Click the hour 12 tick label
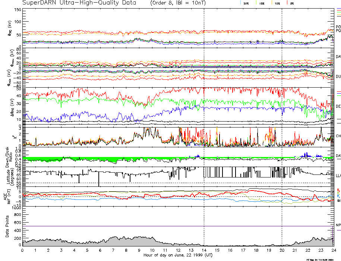This screenshot has width=341, height=261. [x=178, y=251]
